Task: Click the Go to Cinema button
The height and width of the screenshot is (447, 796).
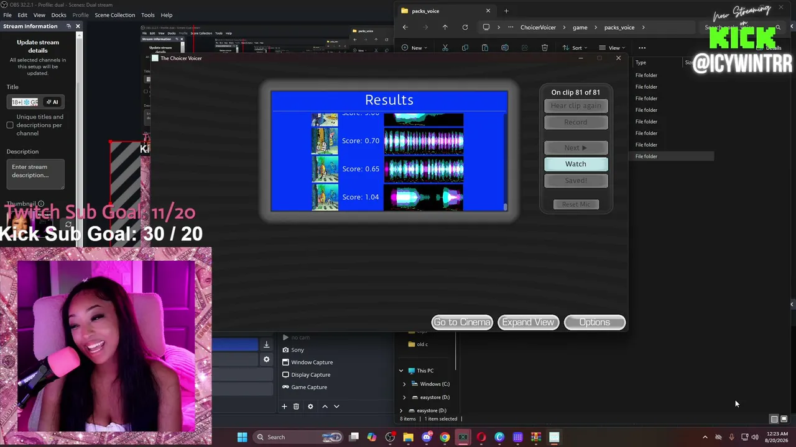Action: (x=462, y=322)
